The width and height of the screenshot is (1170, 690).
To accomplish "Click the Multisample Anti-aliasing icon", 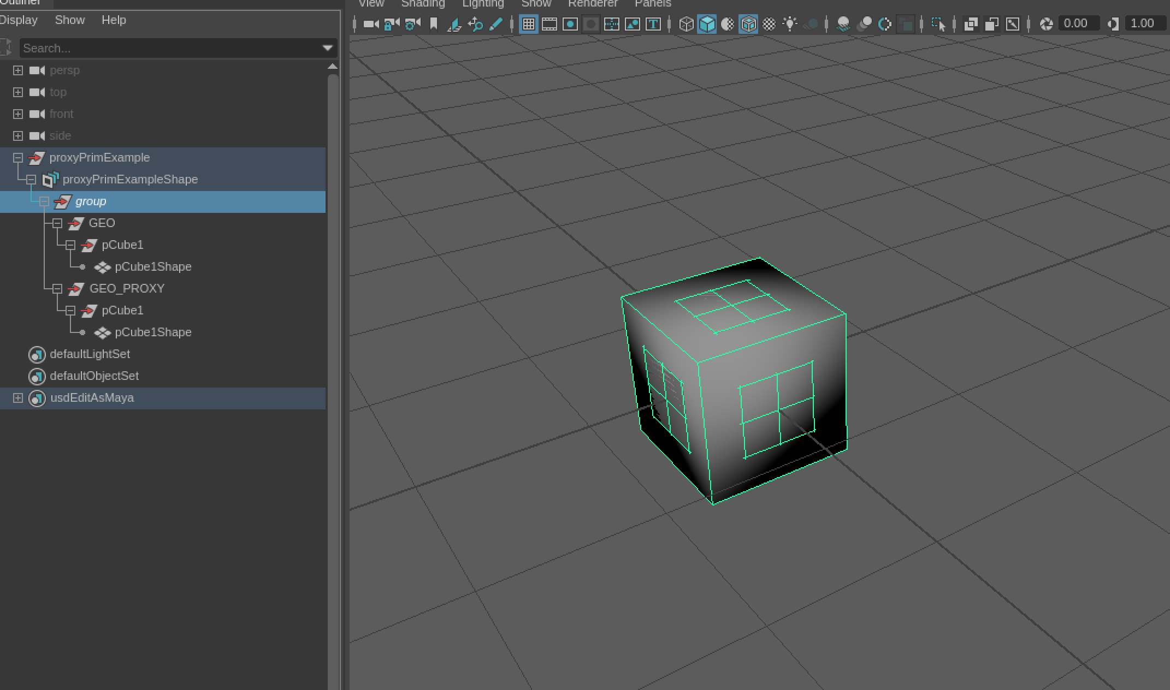I will tap(885, 24).
